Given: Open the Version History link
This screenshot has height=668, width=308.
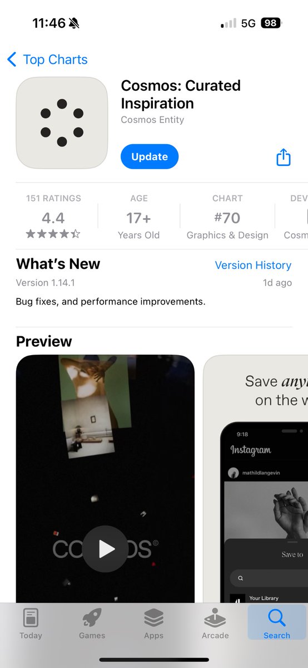Looking at the screenshot, I should coord(253,266).
